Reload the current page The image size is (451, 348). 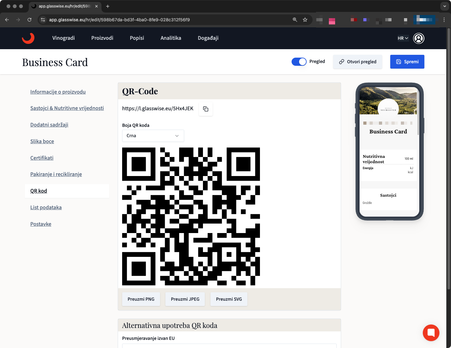(x=29, y=20)
